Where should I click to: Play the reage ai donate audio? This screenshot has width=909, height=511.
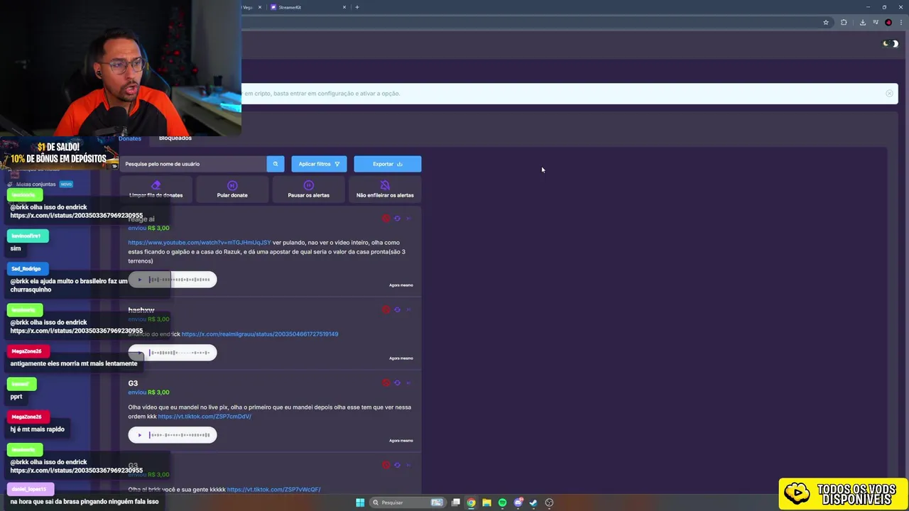(x=140, y=280)
